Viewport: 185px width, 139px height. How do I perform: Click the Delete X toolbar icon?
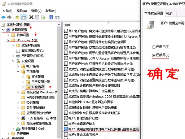pyautogui.click(x=31, y=17)
